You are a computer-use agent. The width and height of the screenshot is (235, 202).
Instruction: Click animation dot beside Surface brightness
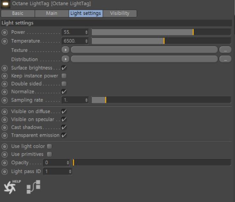[5, 68]
